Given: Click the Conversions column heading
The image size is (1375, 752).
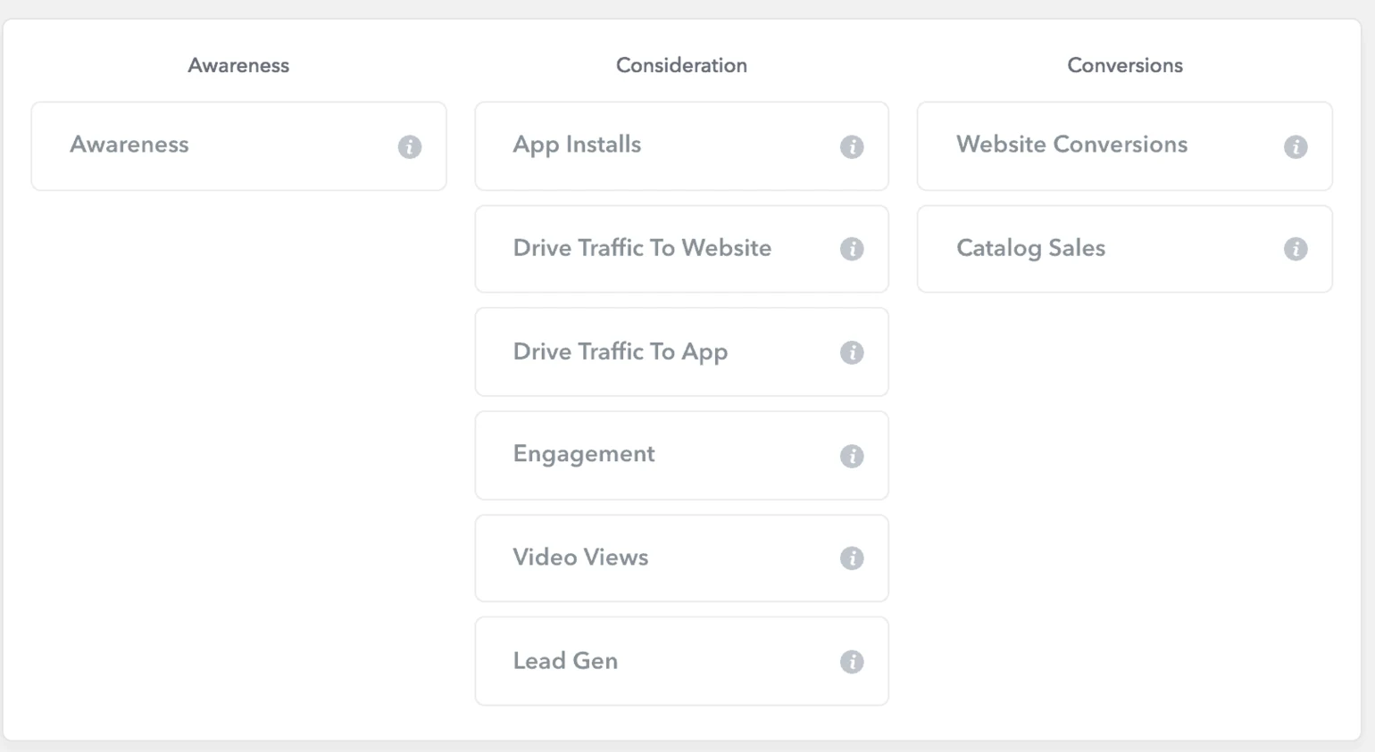Looking at the screenshot, I should click(x=1124, y=65).
